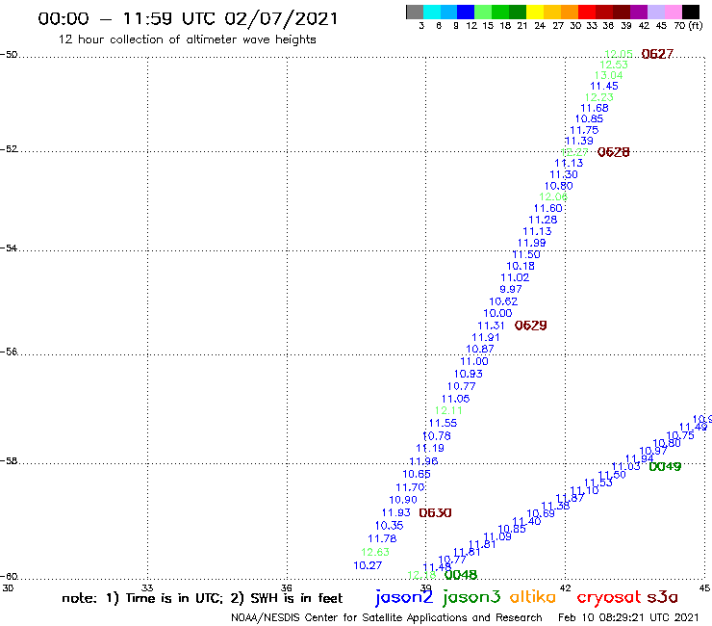
Task: Select the pink legend color swatch
Action: (x=673, y=12)
